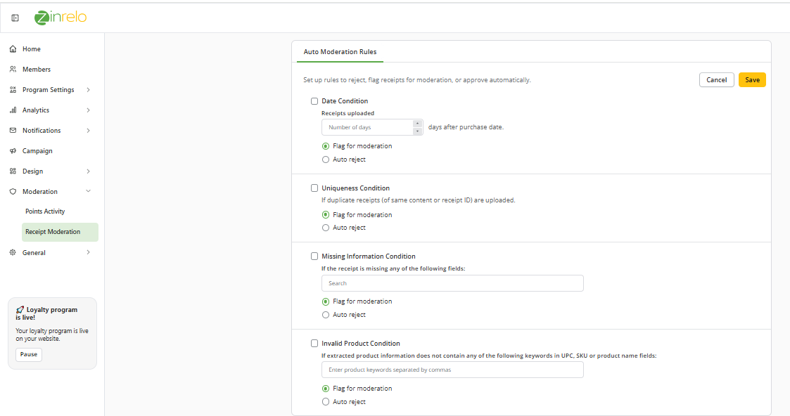The height and width of the screenshot is (416, 790).
Task: Open Points Activity submenu item
Action: pos(45,212)
